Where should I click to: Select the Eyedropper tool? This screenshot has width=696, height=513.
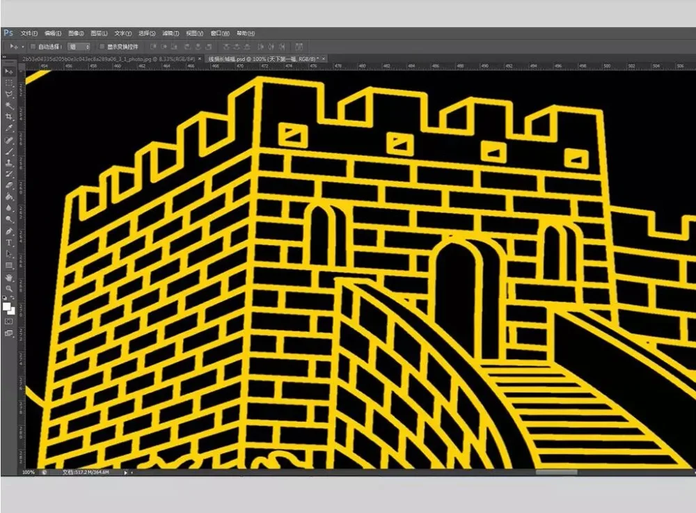tap(9, 128)
